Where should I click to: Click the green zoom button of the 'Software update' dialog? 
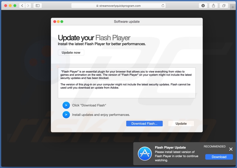tap(62, 22)
